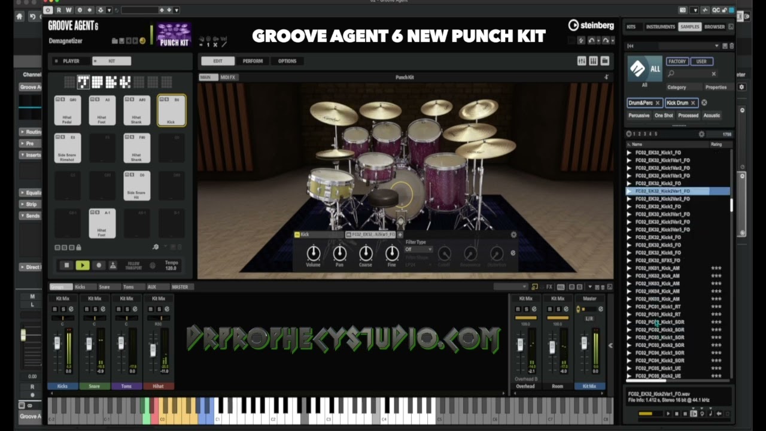The height and width of the screenshot is (431, 766).
Task: Click the Master channel volume fader
Action: (x=584, y=343)
